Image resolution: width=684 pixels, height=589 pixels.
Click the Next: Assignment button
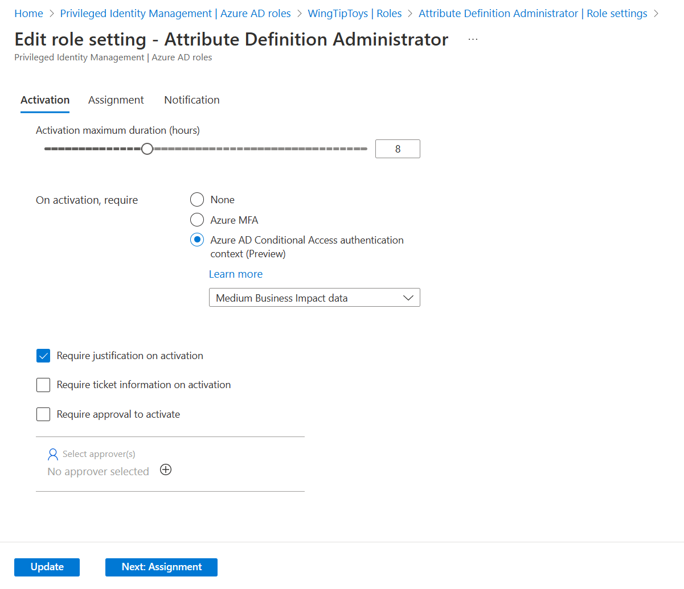161,567
